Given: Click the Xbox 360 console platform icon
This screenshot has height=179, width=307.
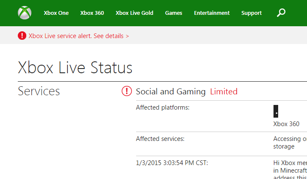Looking at the screenshot, I should click(276, 111).
